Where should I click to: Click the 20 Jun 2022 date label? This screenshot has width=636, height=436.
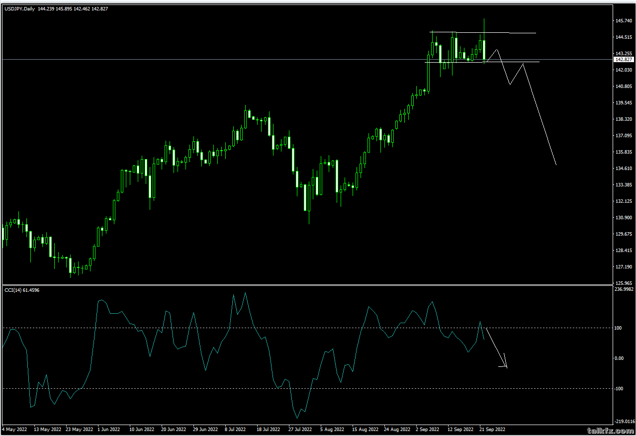[175, 429]
